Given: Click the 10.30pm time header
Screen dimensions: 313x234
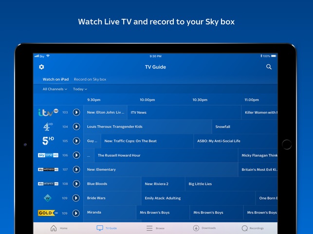Looking at the screenshot, I should (200, 100).
